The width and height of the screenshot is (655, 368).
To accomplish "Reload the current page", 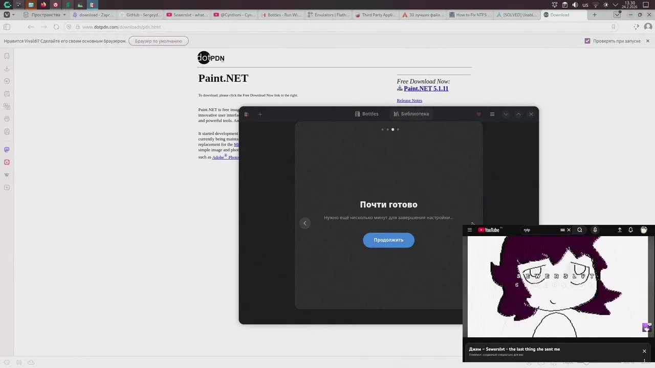I will coord(56,27).
